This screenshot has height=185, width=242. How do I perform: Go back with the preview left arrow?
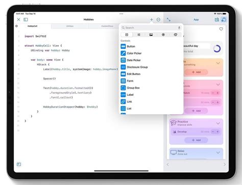coord(168,165)
